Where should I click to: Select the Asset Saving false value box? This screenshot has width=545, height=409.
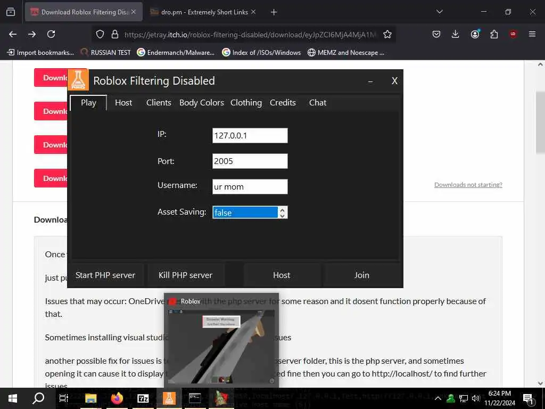245,212
